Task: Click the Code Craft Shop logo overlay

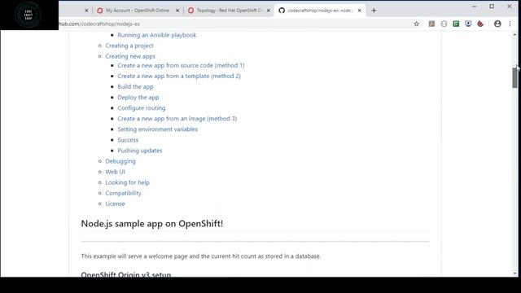Action: tap(28, 15)
